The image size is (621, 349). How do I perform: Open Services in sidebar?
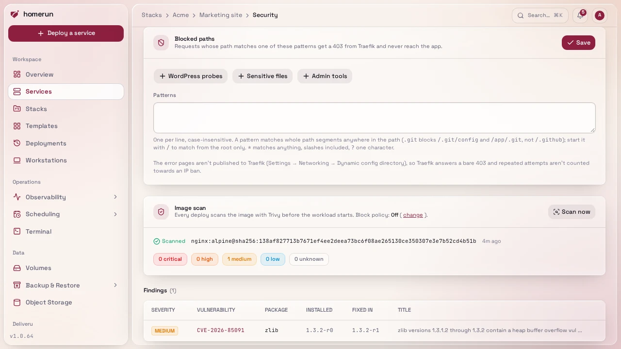click(66, 92)
